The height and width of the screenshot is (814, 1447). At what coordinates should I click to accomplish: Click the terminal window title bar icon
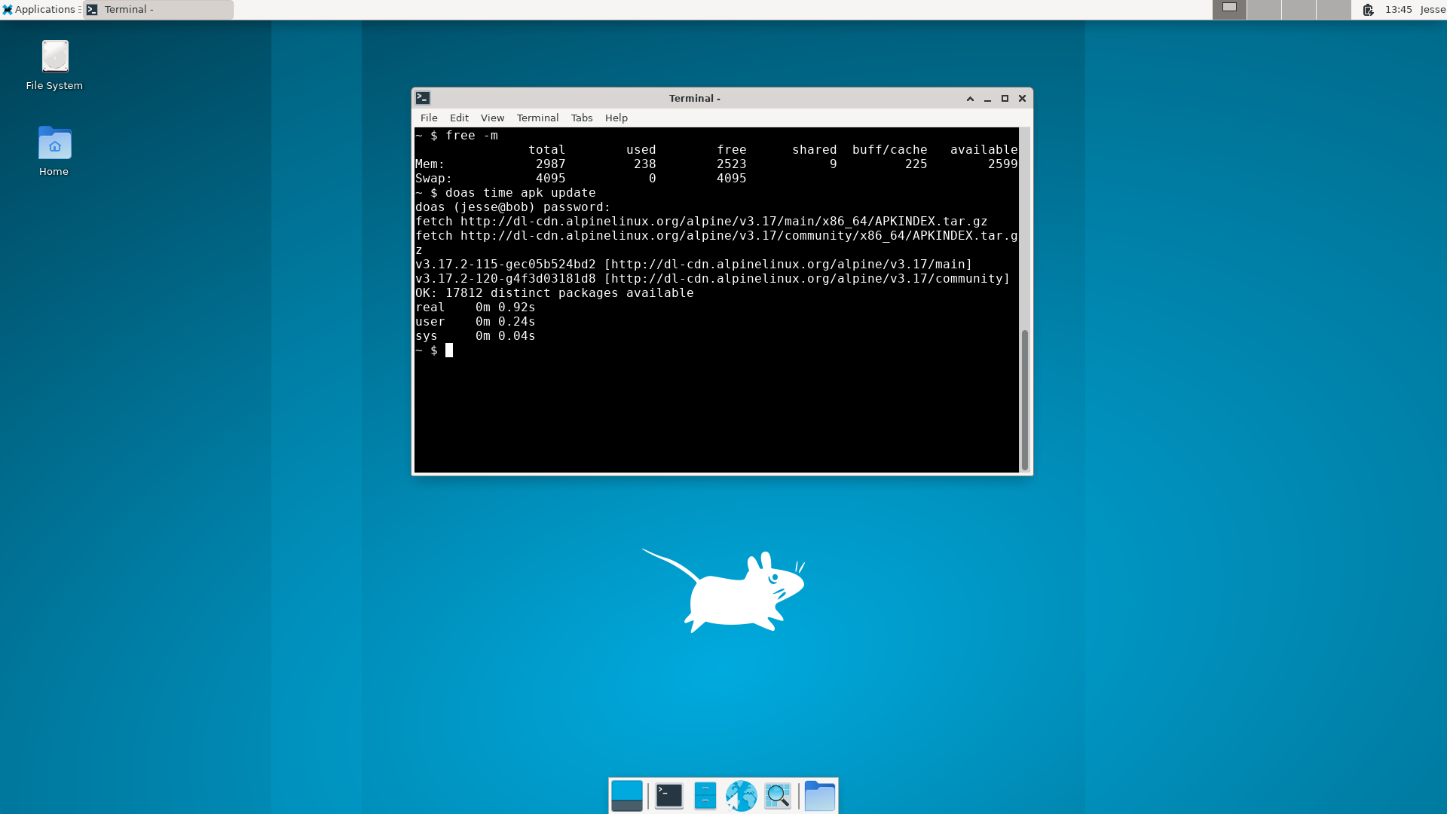(423, 98)
